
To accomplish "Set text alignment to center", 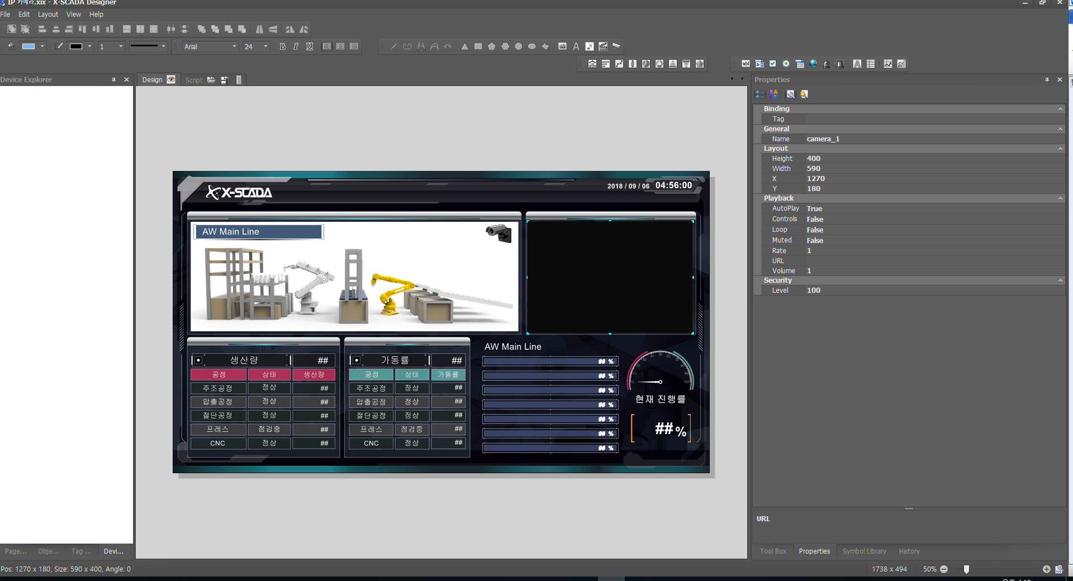I will (x=340, y=46).
